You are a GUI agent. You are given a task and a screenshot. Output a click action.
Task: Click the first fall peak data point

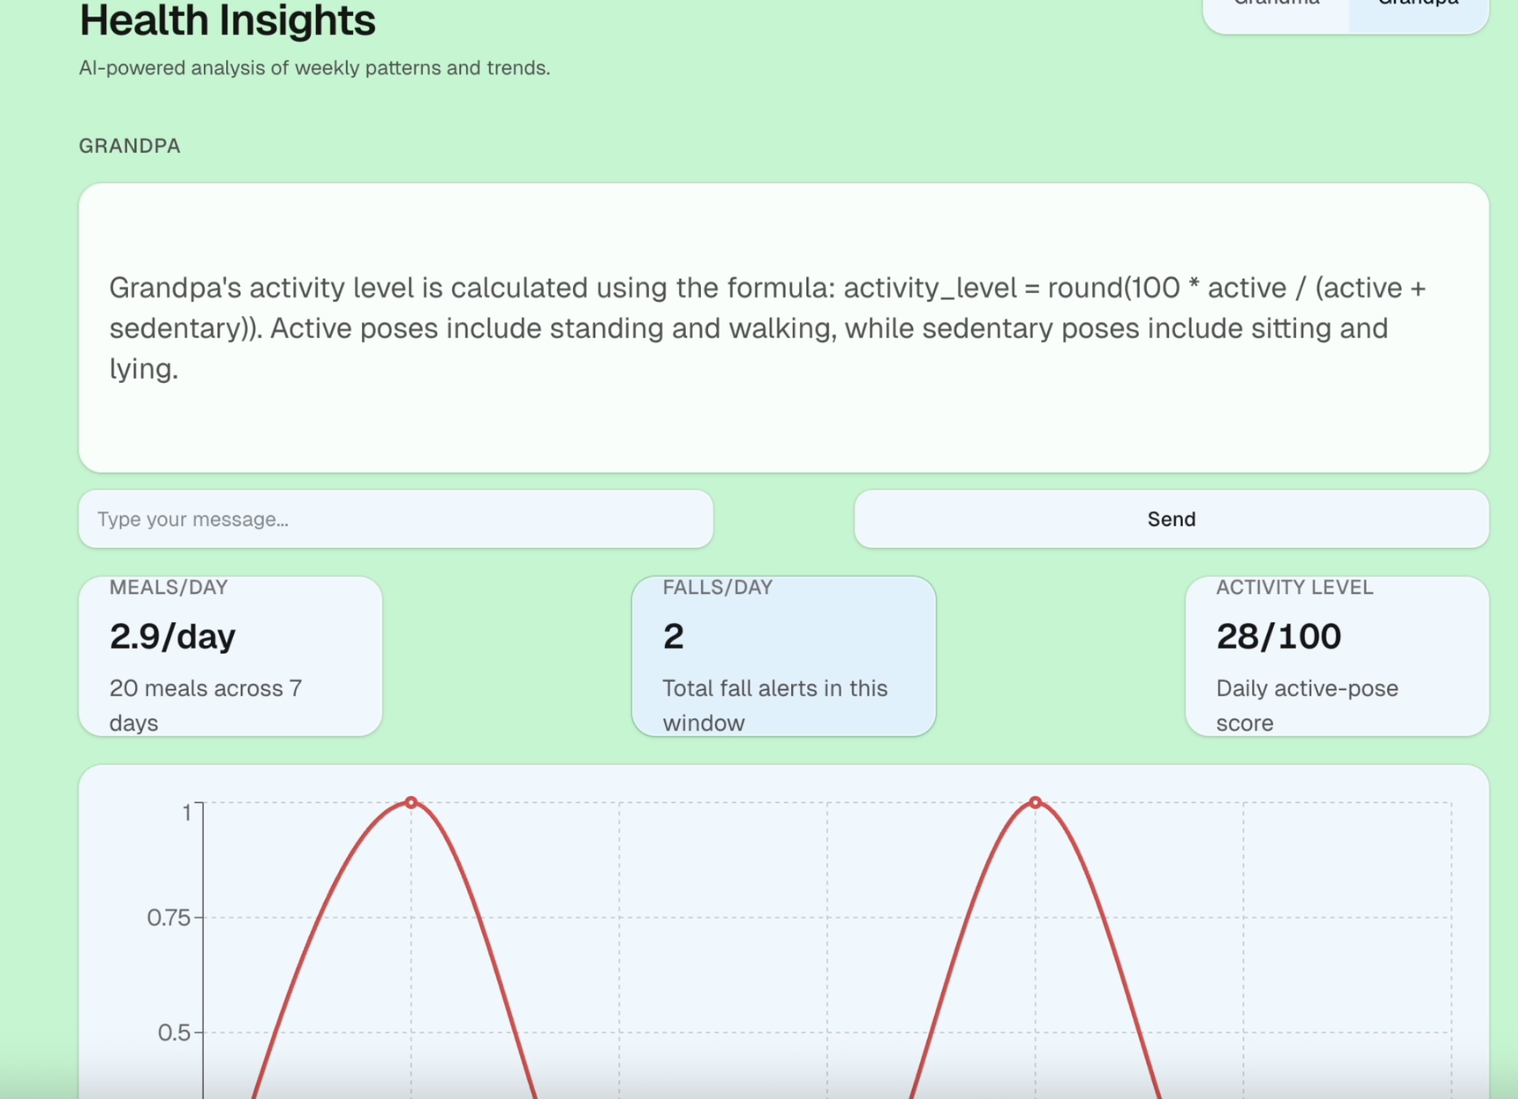pos(411,802)
